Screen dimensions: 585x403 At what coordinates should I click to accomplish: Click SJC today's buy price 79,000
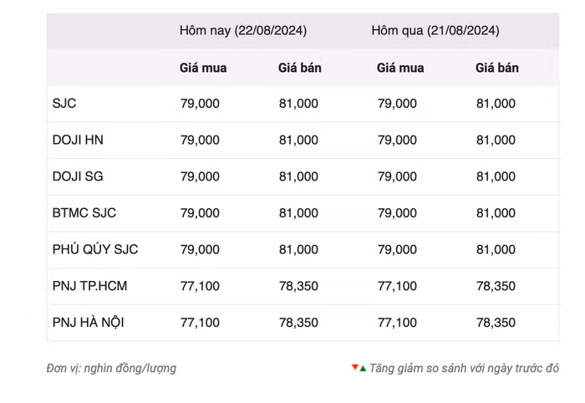coord(200,104)
